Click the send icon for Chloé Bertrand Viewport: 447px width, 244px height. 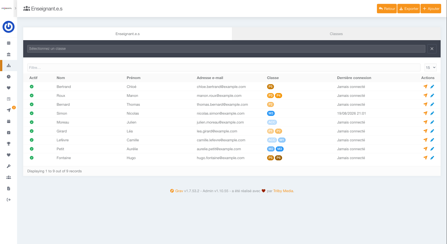[425, 87]
